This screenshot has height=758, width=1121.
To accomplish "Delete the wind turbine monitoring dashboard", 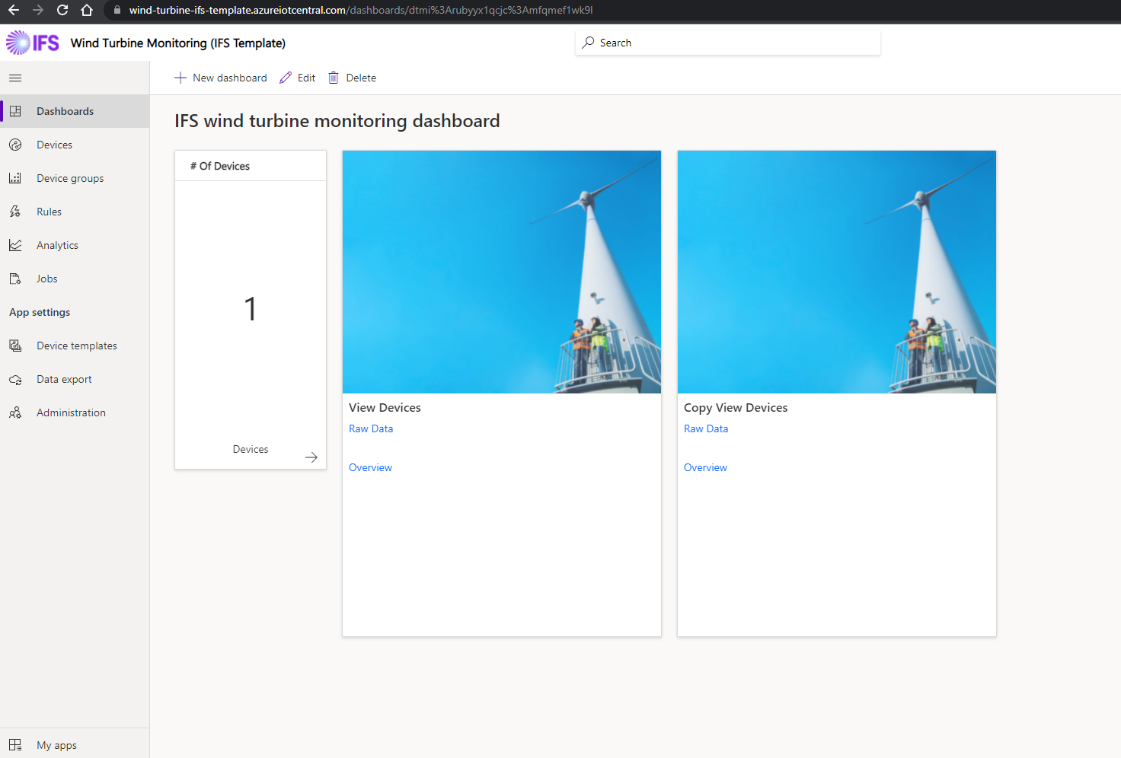I will [x=351, y=78].
